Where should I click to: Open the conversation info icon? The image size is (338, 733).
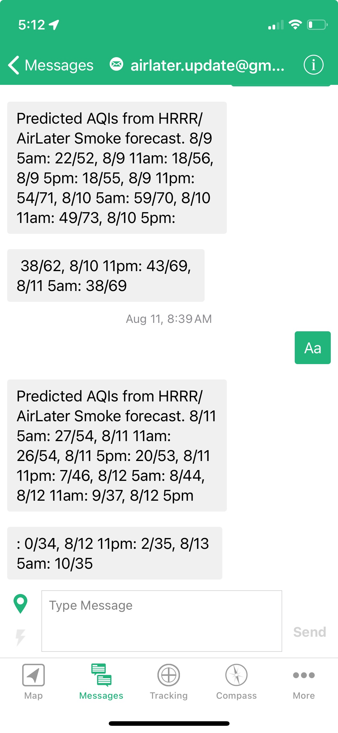[x=313, y=65]
